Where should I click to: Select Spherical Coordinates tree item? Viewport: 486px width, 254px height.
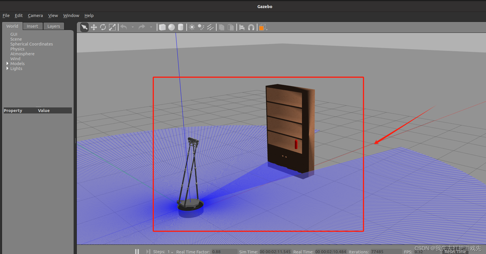pyautogui.click(x=32, y=44)
